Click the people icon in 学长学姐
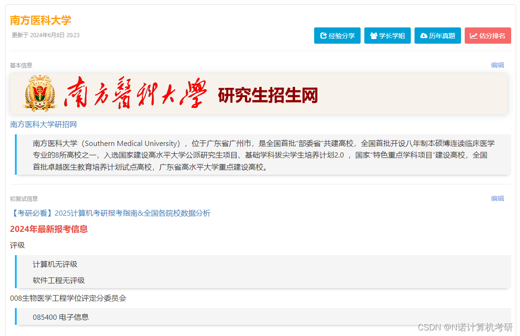This screenshot has width=520, height=336. tap(374, 35)
